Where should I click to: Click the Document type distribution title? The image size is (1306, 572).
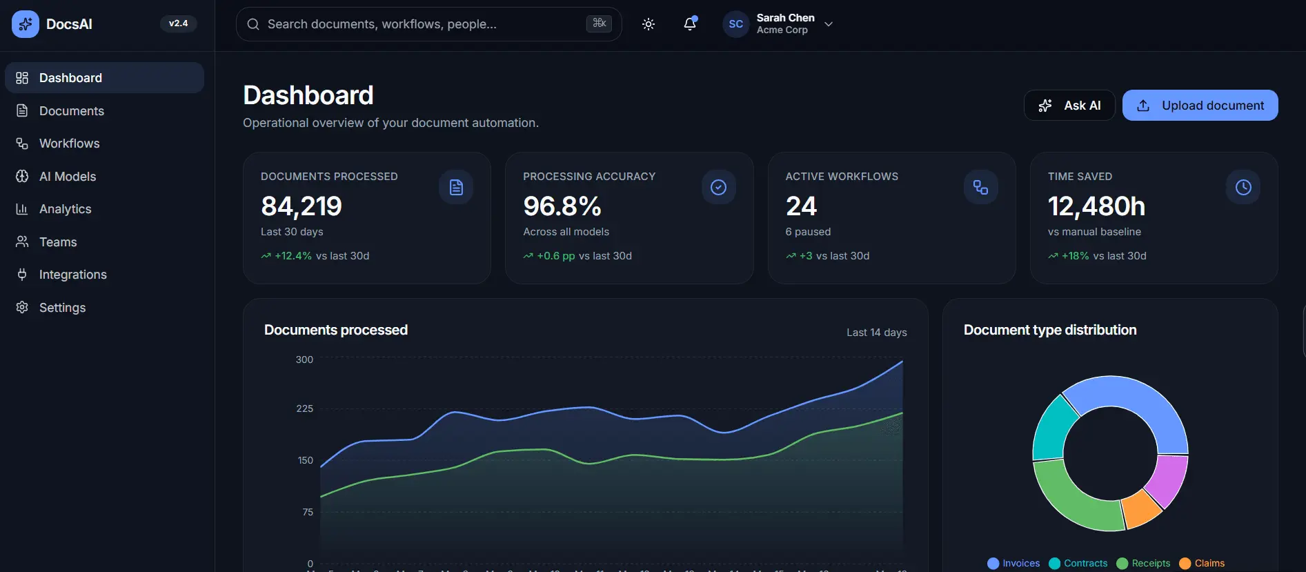[x=1050, y=330]
